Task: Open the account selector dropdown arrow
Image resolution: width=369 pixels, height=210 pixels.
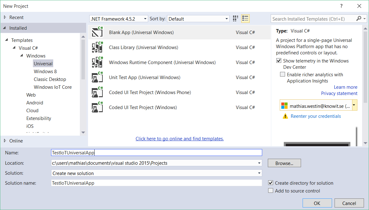Action: tap(354, 105)
